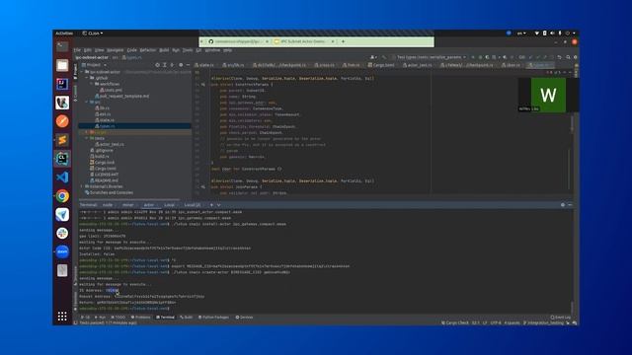632x355 pixels.
Task: Click the Search Everywhere magnifier icon
Action: [568, 57]
